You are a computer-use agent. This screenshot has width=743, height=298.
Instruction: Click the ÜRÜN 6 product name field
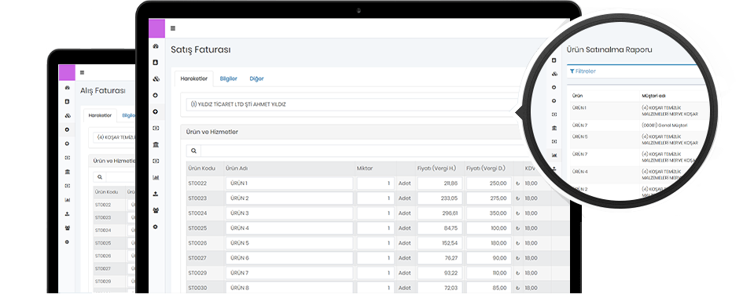[289, 258]
